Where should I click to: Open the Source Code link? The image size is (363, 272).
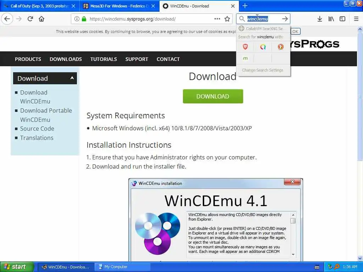pos(37,129)
